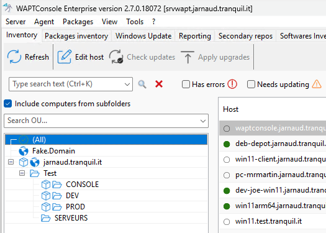Open the ? help menu
326x233 pixels.
coord(153,22)
